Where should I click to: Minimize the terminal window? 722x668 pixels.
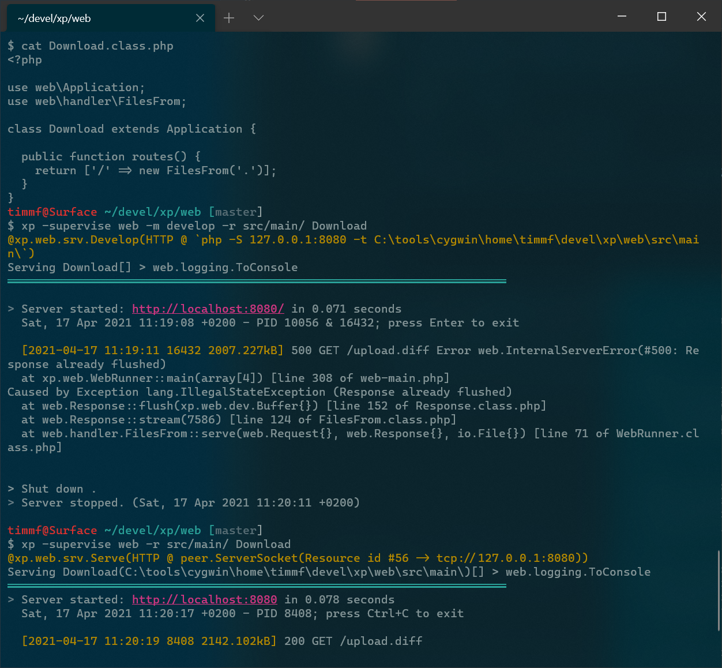coord(622,16)
